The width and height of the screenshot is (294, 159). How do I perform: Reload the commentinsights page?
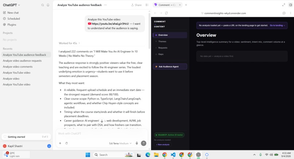tap(166, 13)
